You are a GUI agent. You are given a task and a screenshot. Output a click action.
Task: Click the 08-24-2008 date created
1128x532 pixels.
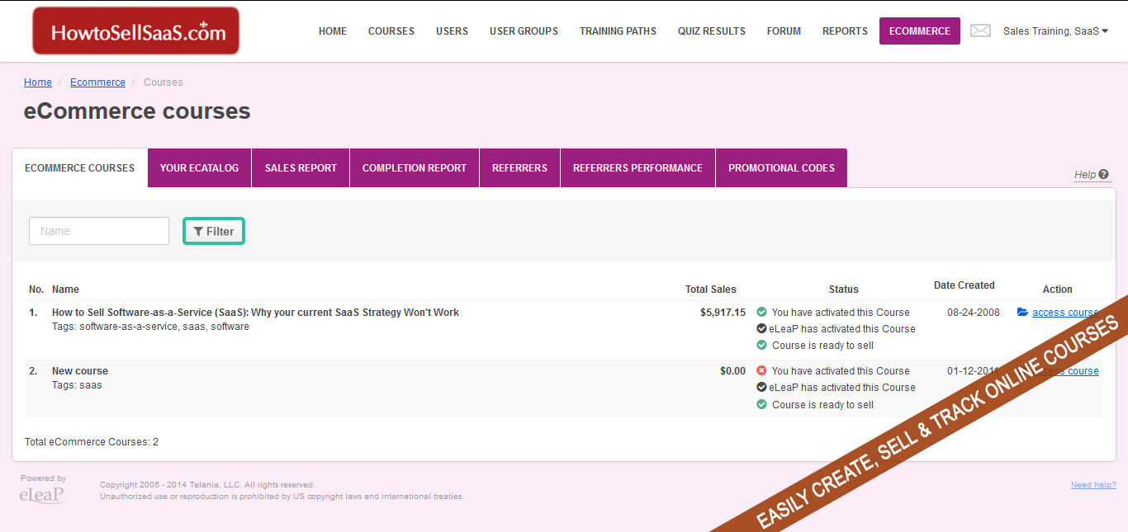click(x=974, y=313)
